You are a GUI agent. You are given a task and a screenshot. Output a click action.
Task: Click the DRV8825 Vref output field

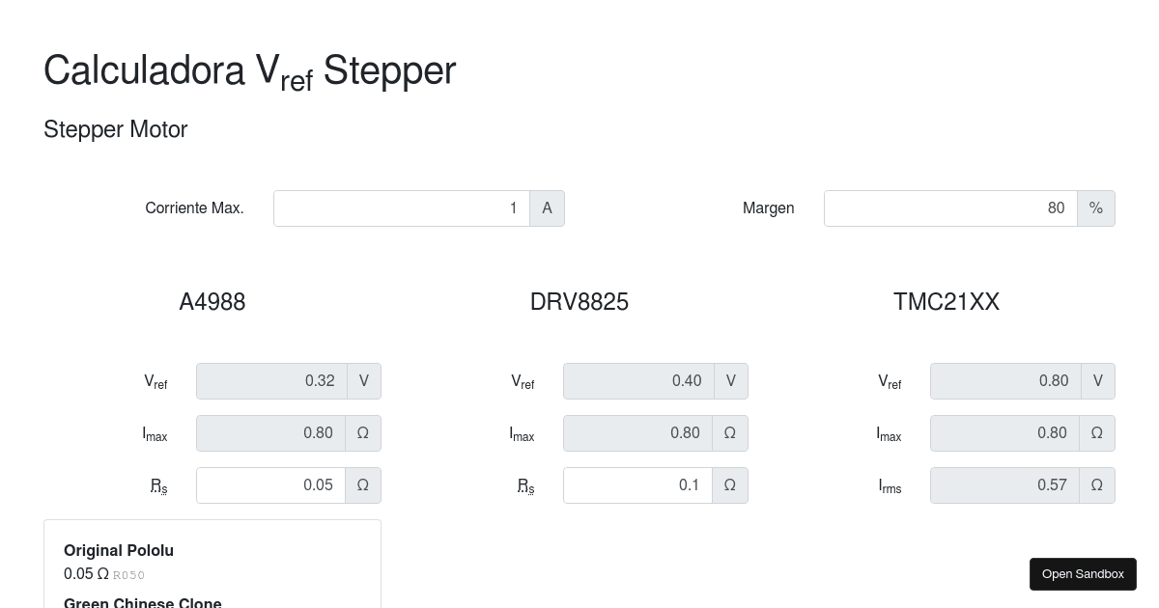tap(638, 381)
